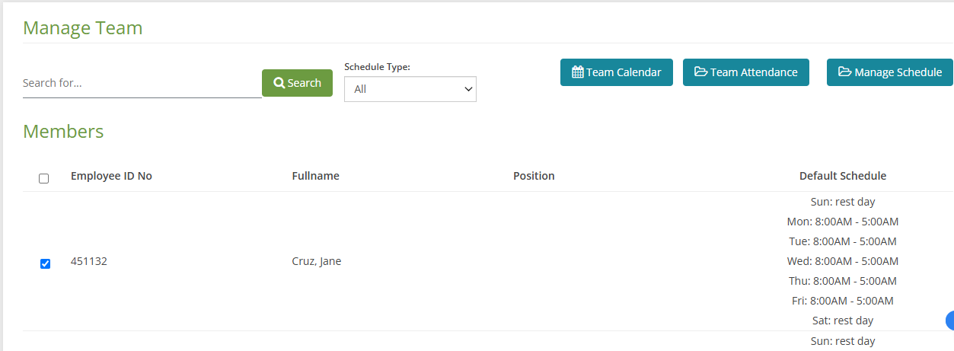Uncheck the checkbox for employee 451132
The width and height of the screenshot is (954, 351).
coord(45,263)
